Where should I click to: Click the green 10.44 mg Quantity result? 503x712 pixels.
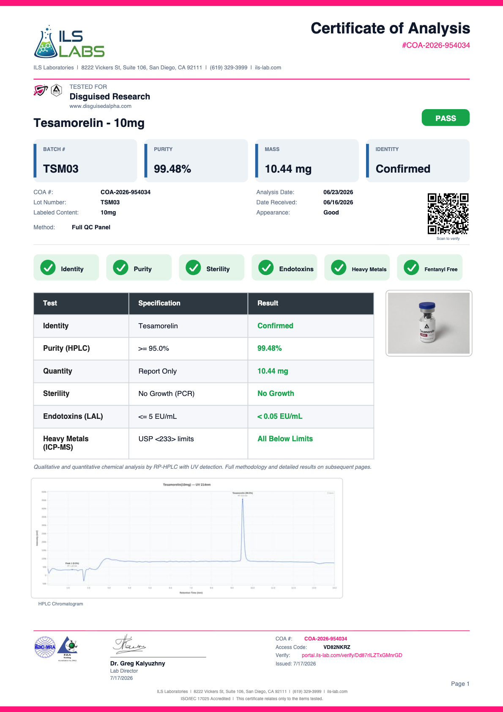click(x=273, y=371)
